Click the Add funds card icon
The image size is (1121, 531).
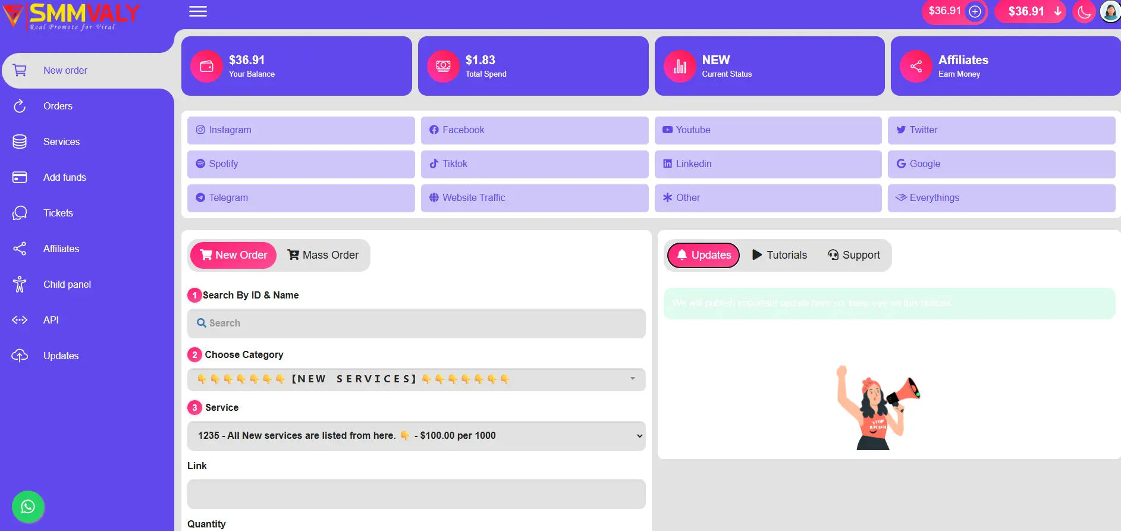click(x=20, y=177)
